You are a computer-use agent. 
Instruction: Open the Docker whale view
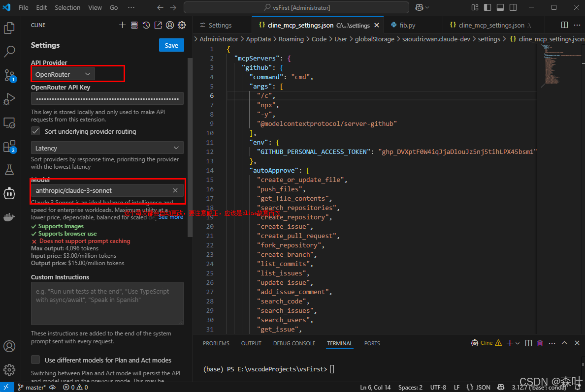tap(9, 217)
